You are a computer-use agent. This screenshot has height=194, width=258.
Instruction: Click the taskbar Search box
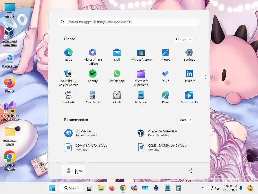[71, 188]
